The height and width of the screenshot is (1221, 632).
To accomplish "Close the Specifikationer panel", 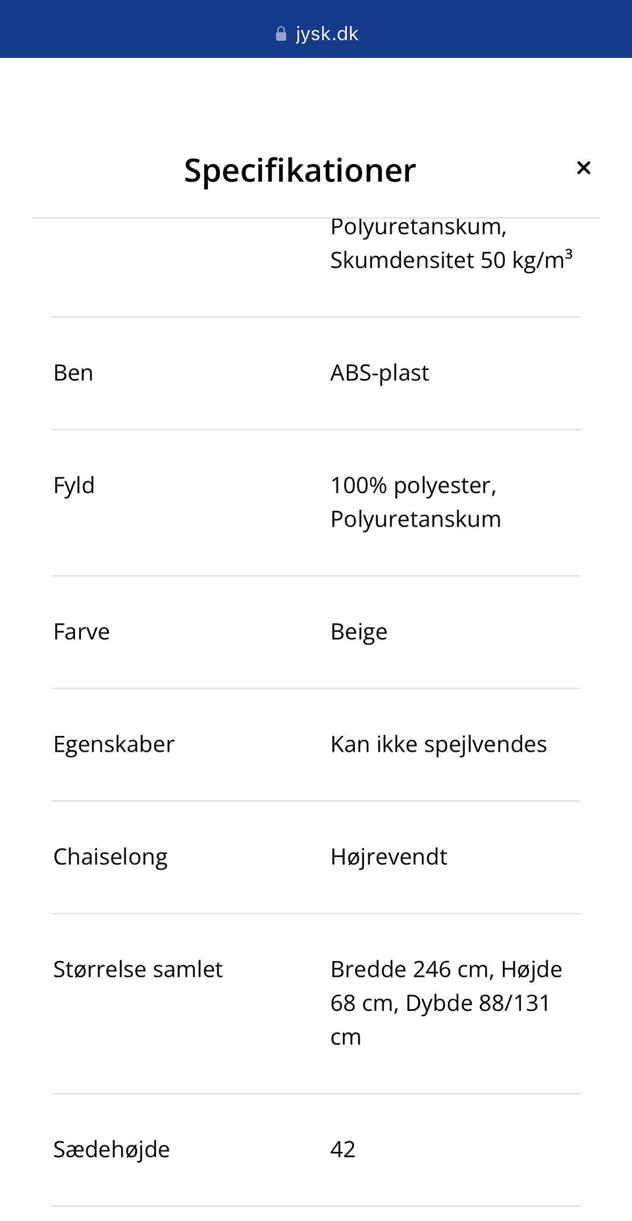I will pyautogui.click(x=583, y=168).
